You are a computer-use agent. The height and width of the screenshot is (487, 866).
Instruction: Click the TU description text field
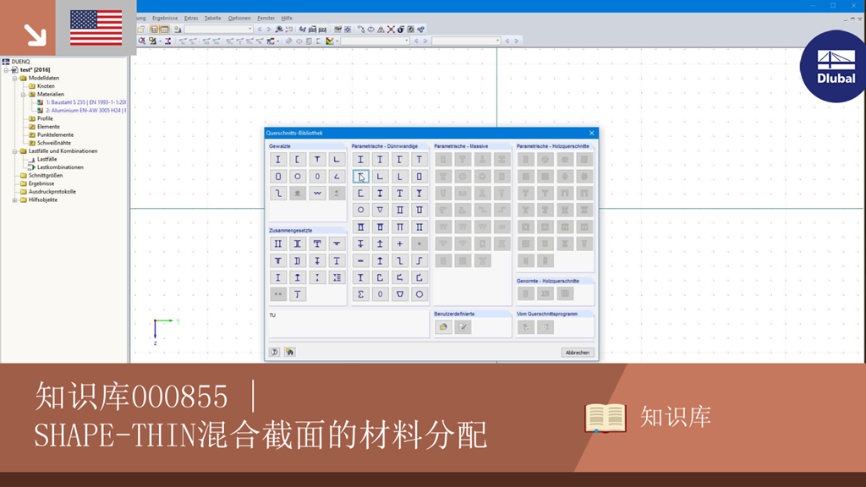click(348, 324)
